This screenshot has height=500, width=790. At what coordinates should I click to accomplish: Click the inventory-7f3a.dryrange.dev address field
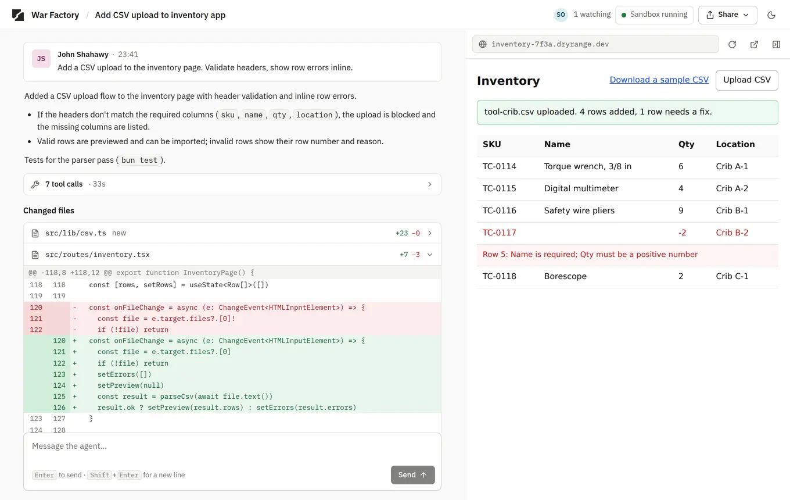pyautogui.click(x=595, y=44)
